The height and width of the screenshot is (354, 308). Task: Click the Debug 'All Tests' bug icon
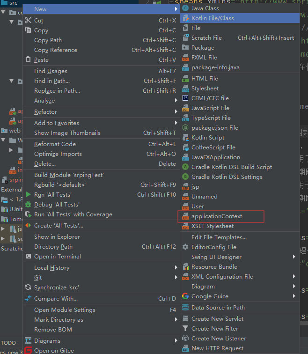tap(28, 205)
